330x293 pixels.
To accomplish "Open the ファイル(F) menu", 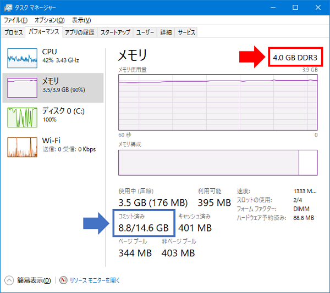I will coord(16,20).
